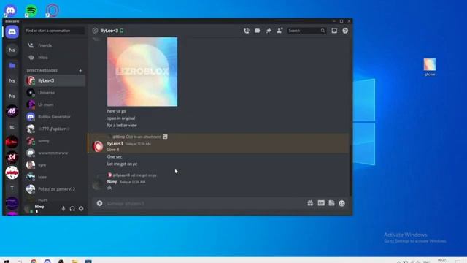Select Opera browser desktop shortcut

52,11
